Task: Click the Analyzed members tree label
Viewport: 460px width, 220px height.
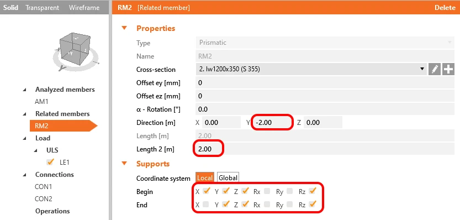Action: pyautogui.click(x=65, y=90)
